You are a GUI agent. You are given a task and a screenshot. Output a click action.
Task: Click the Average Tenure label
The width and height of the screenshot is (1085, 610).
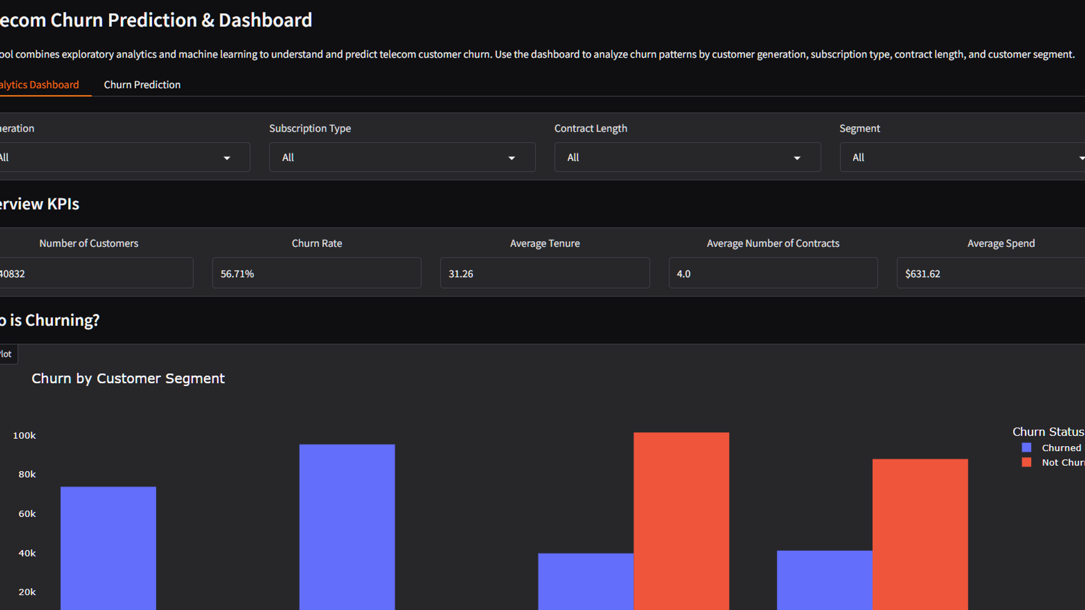coord(545,243)
